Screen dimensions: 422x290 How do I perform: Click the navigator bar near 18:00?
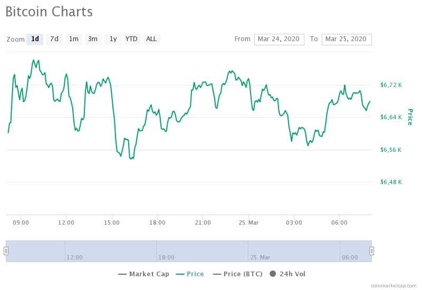coord(166,257)
